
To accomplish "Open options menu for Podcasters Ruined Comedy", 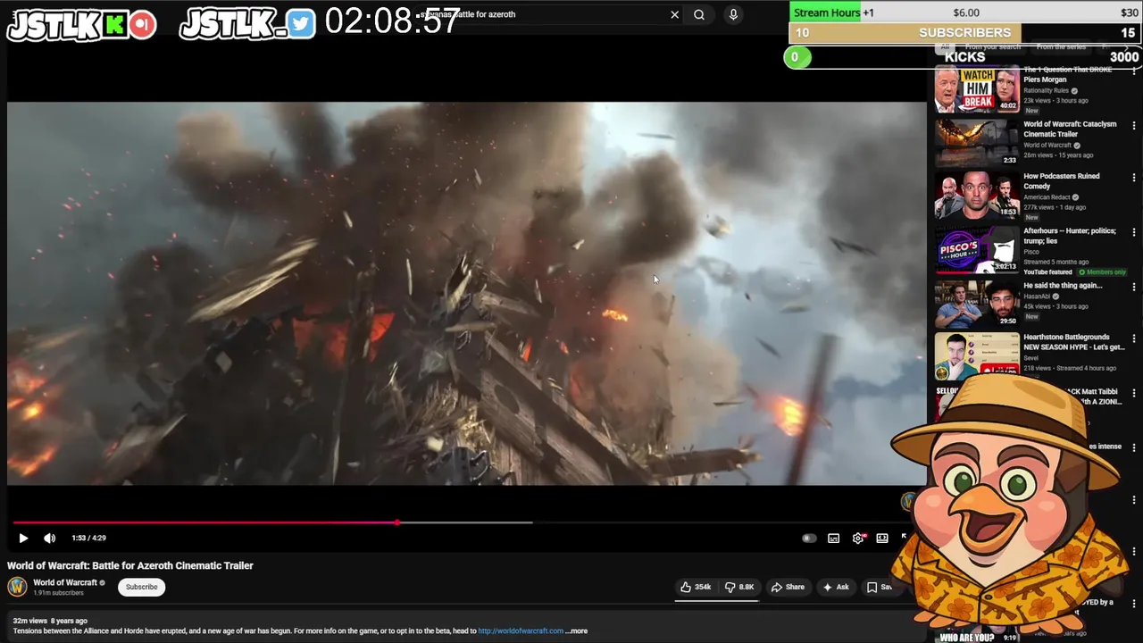I will [x=1134, y=177].
